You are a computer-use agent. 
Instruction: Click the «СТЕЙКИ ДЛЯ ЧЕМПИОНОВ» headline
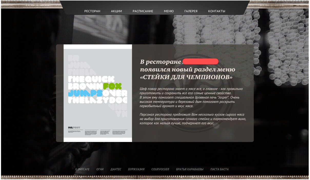pos(186,77)
